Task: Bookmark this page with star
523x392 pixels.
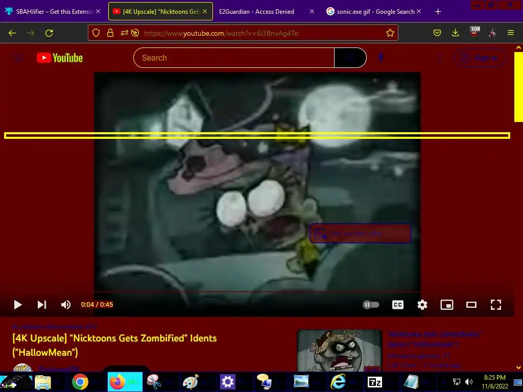Action: (x=390, y=33)
